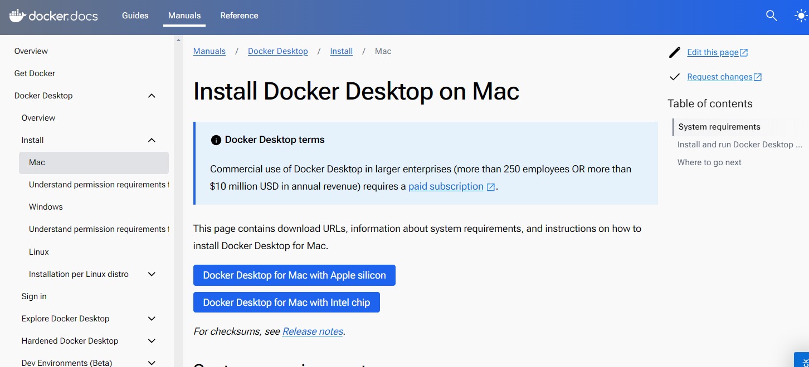
Task: Collapse the Install sidebar section
Action: [152, 140]
